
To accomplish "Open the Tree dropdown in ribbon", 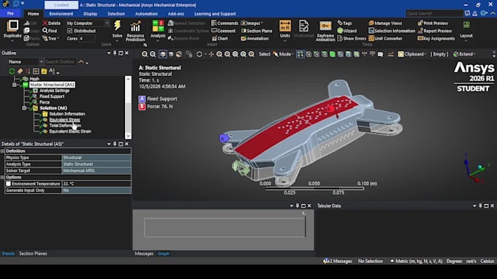I will 50,38.
